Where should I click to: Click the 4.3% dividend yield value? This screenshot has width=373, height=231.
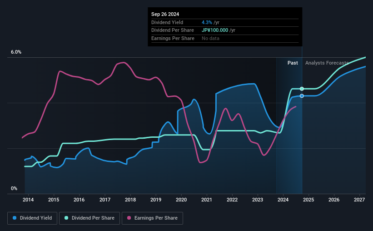pos(207,22)
